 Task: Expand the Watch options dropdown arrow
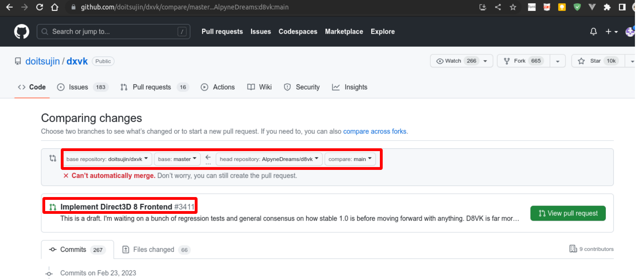point(485,61)
